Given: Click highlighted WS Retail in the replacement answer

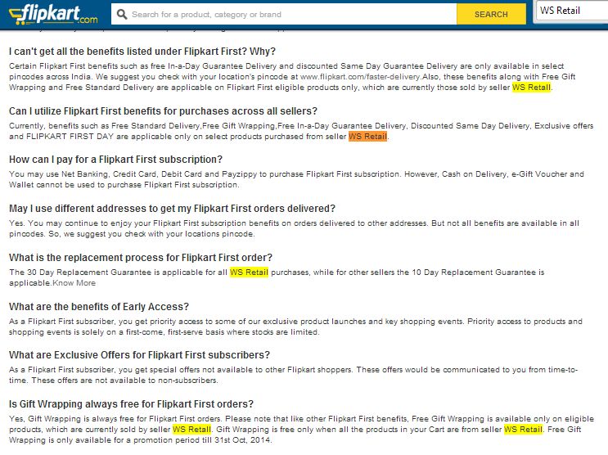Looking at the screenshot, I should [x=249, y=272].
